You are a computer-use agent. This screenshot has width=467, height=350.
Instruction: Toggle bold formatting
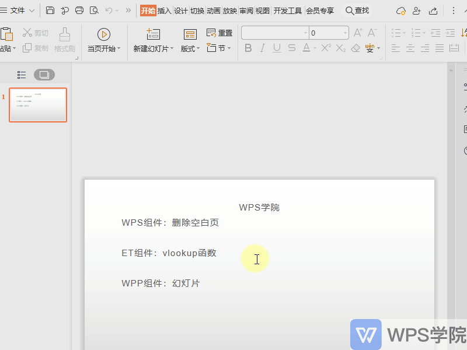[248, 48]
